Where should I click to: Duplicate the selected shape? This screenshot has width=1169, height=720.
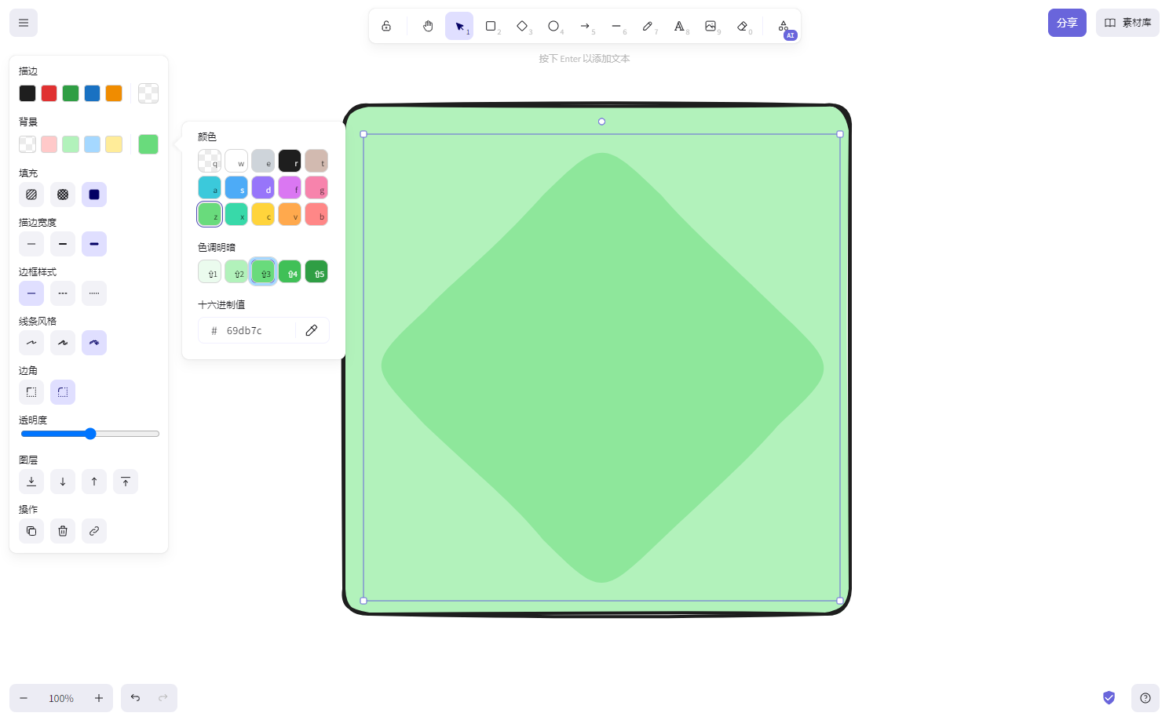tap(31, 531)
